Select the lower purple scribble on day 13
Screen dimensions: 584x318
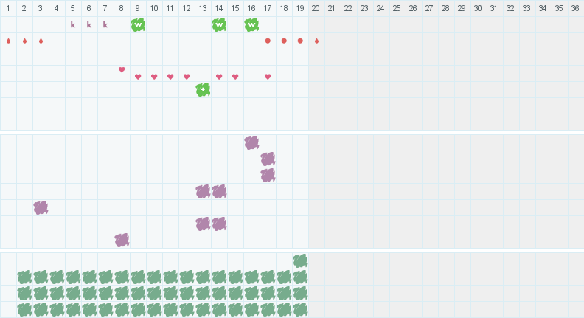(x=203, y=224)
